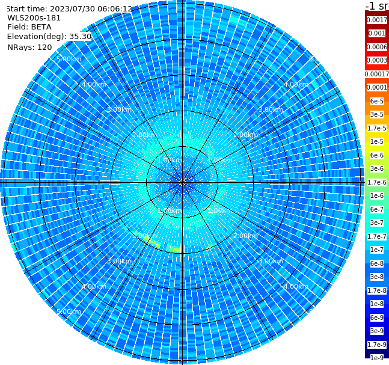
Task: Click the sr-1 units title above colorbar
Action: tap(377, 5)
